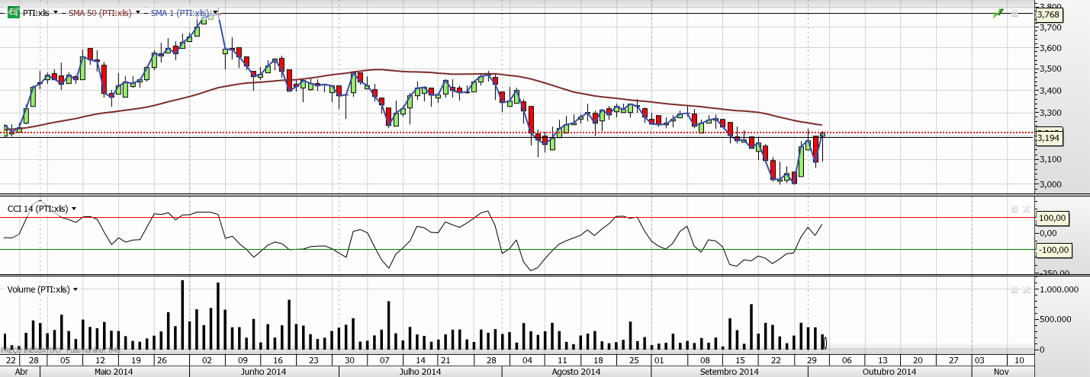Click the 0,00 CCI axis label
The image size is (1090, 377).
[1048, 233]
